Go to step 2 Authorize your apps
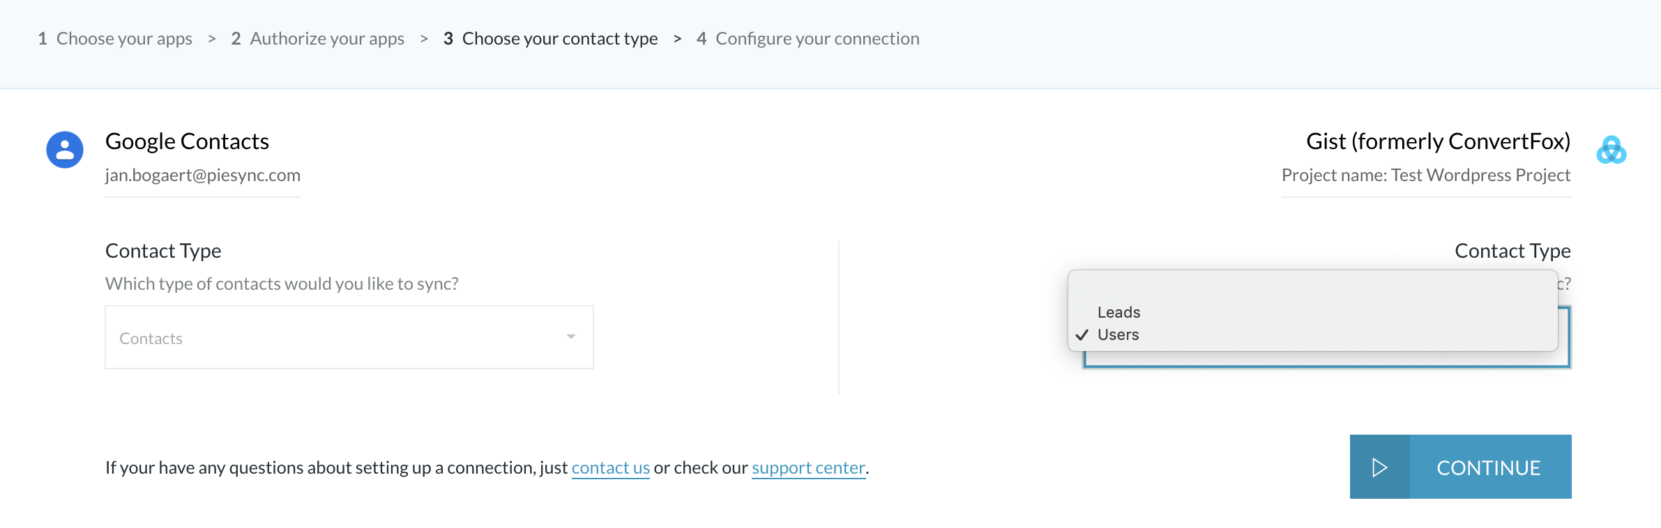 click(x=318, y=39)
